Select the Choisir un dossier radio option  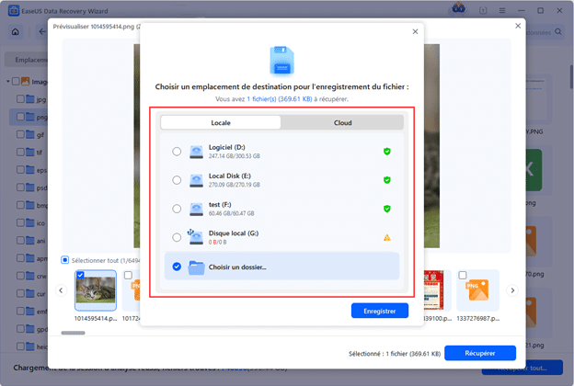177,267
